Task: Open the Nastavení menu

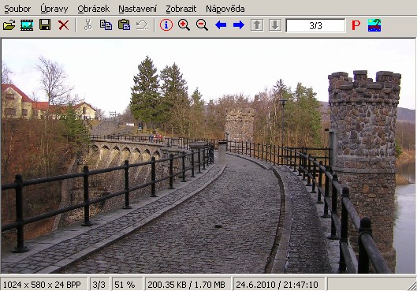Action: (137, 9)
